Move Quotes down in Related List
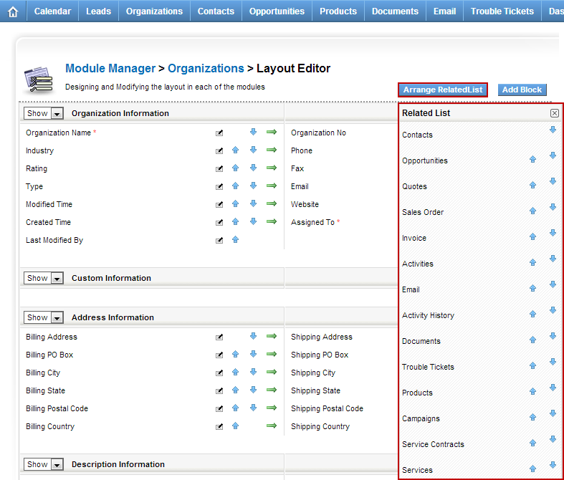 click(553, 181)
